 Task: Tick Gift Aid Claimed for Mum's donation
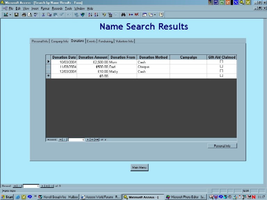point(221,61)
